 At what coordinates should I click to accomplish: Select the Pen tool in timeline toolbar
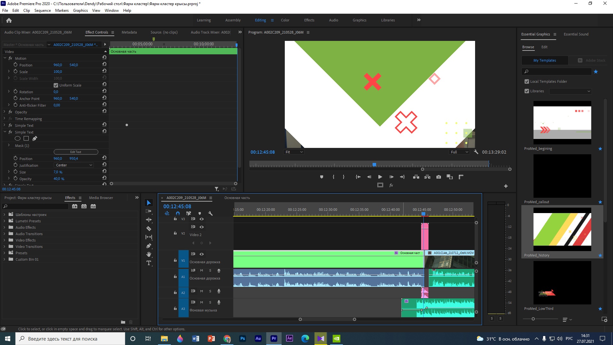[x=149, y=246]
